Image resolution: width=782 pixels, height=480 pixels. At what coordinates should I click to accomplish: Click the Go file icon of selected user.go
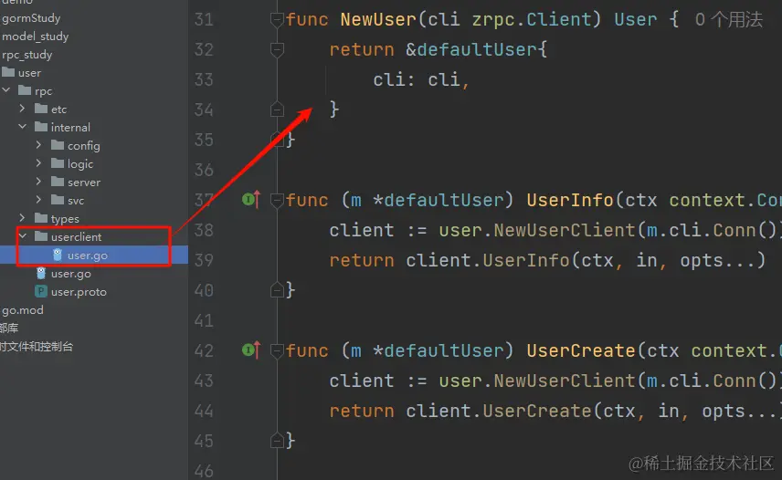58,255
